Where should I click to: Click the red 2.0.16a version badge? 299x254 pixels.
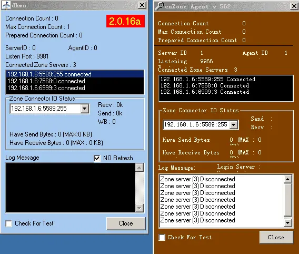pyautogui.click(x=125, y=21)
